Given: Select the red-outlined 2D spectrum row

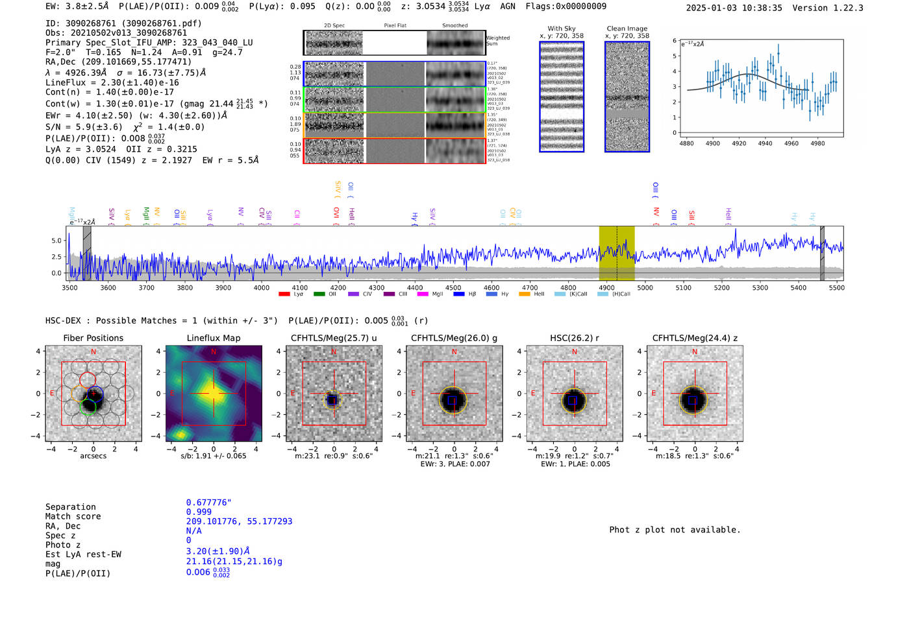Looking at the screenshot, I should click(395, 151).
